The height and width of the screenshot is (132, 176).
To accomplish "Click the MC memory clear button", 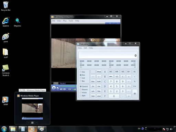I will pos(111,72).
